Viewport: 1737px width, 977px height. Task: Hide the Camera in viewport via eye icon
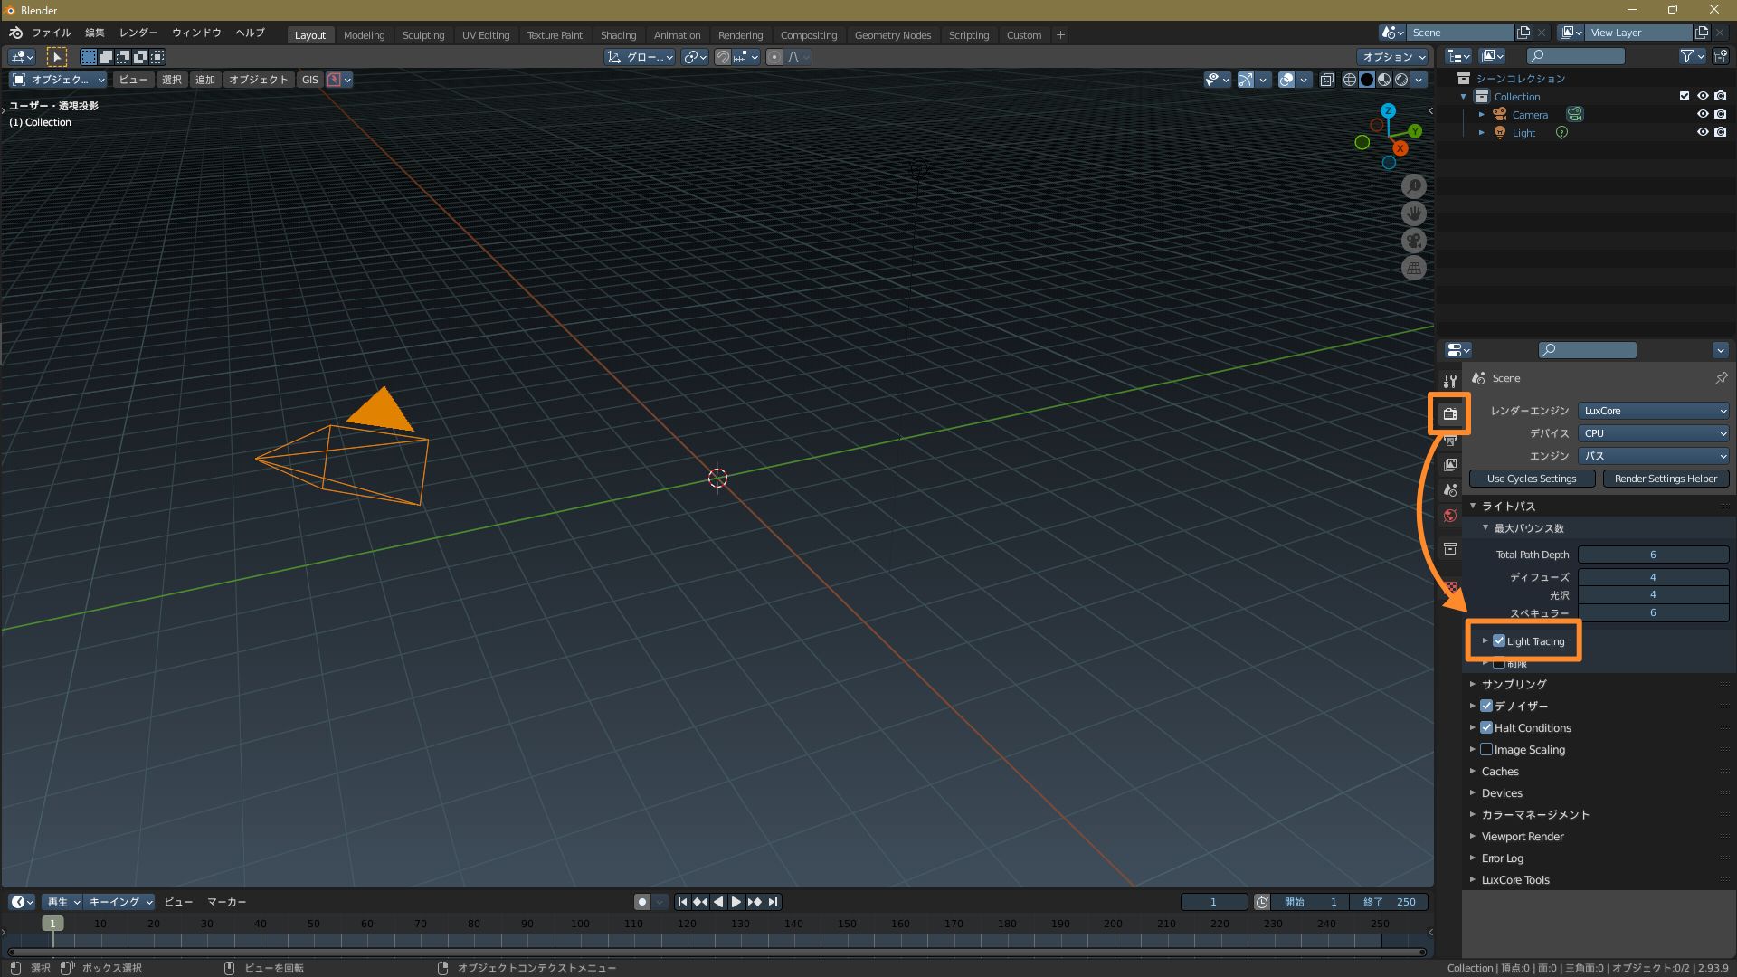pos(1702,114)
